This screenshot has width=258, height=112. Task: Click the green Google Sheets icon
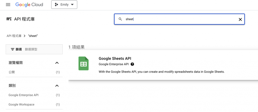(x=83, y=63)
